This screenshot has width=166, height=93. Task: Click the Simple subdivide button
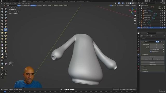pos(147,59)
